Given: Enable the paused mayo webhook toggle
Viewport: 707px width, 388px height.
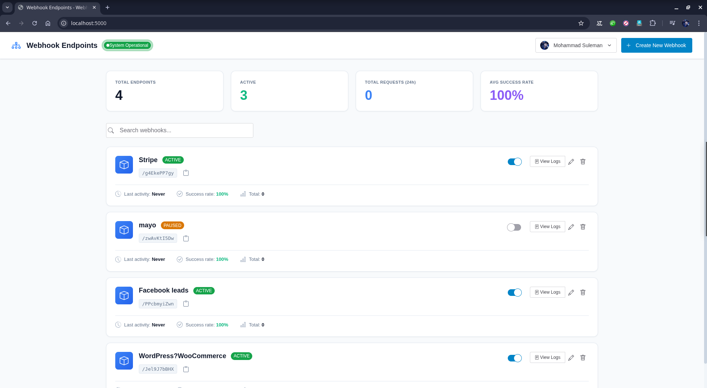Looking at the screenshot, I should tap(514, 227).
